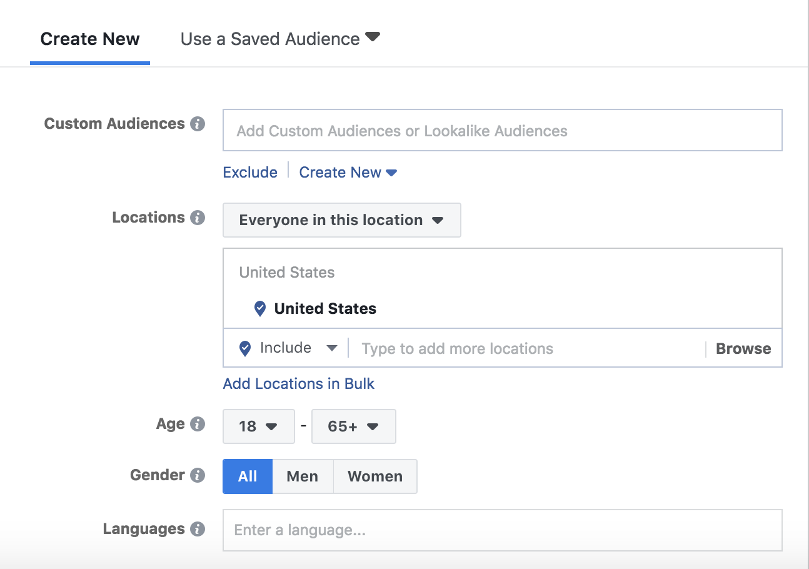Image resolution: width=809 pixels, height=569 pixels.
Task: Switch to the Create New tab
Action: [90, 39]
